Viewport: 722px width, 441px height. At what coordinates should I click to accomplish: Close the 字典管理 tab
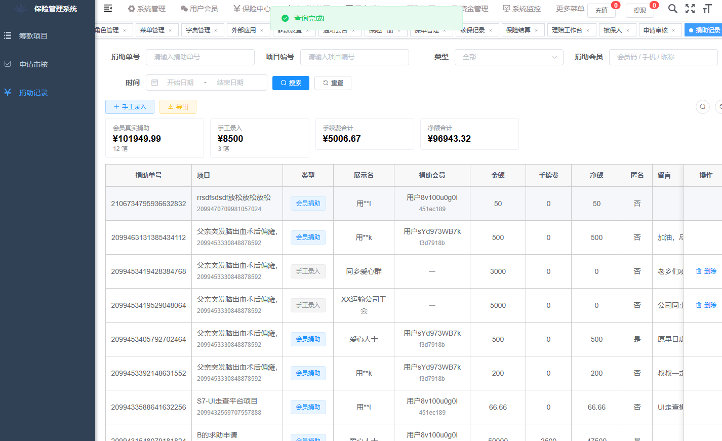click(216, 30)
